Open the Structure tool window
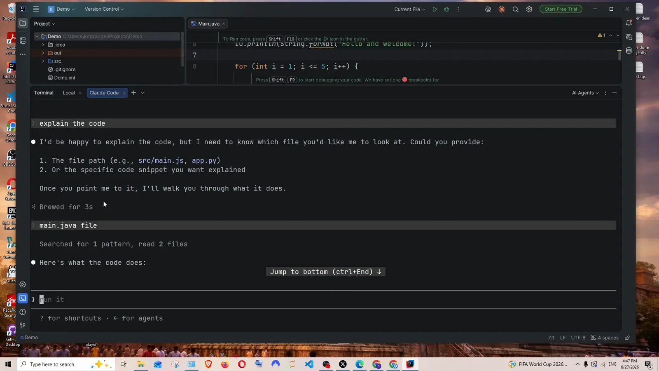This screenshot has height=371, width=659. click(23, 40)
